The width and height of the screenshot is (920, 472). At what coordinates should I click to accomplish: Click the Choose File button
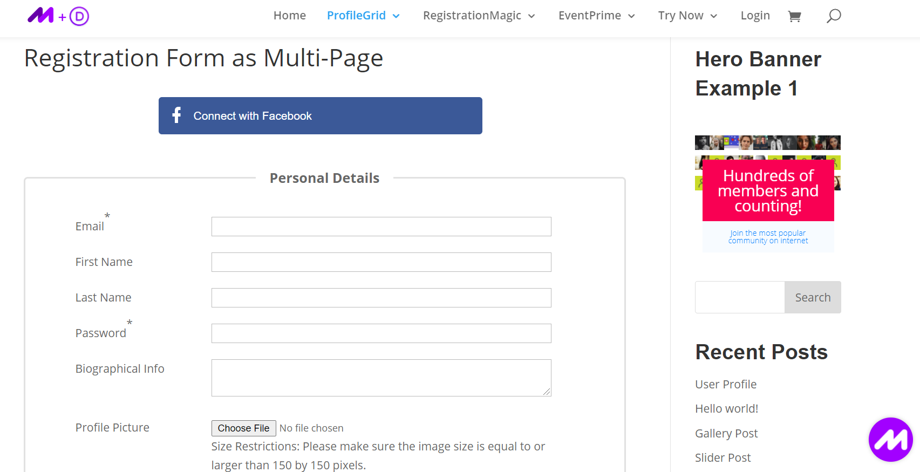[244, 428]
